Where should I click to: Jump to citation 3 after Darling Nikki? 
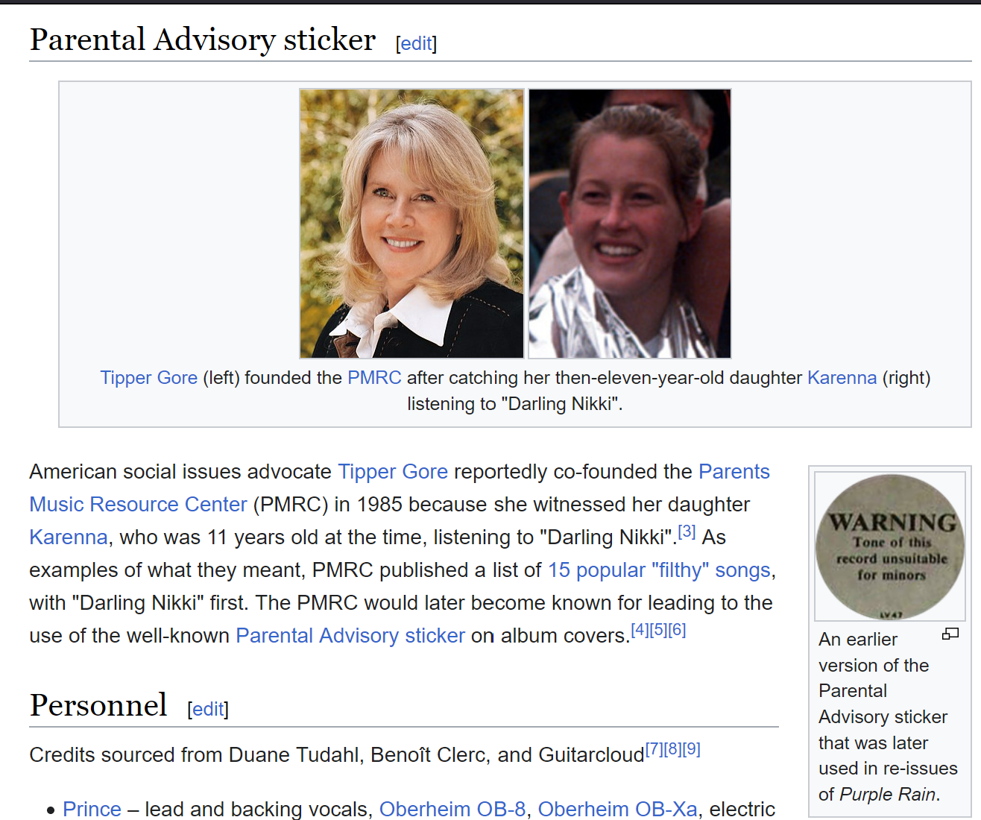pyautogui.click(x=687, y=532)
